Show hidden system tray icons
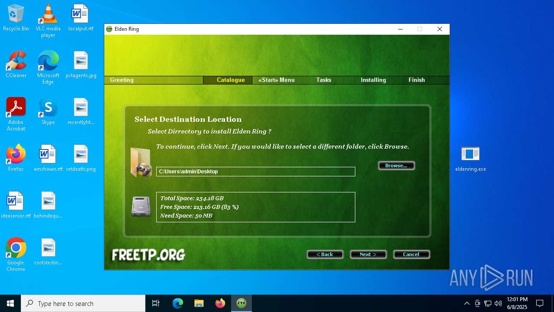 point(467,303)
